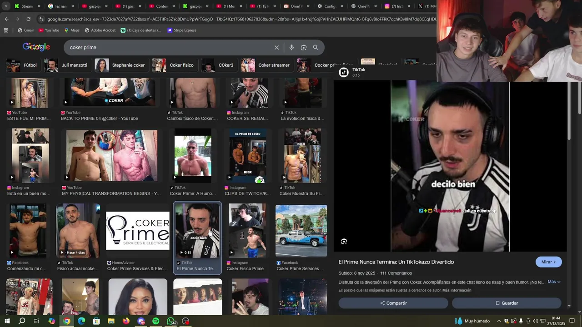Click the address bar URL field
Viewport: 582px width, 327px height.
[x=241, y=19]
